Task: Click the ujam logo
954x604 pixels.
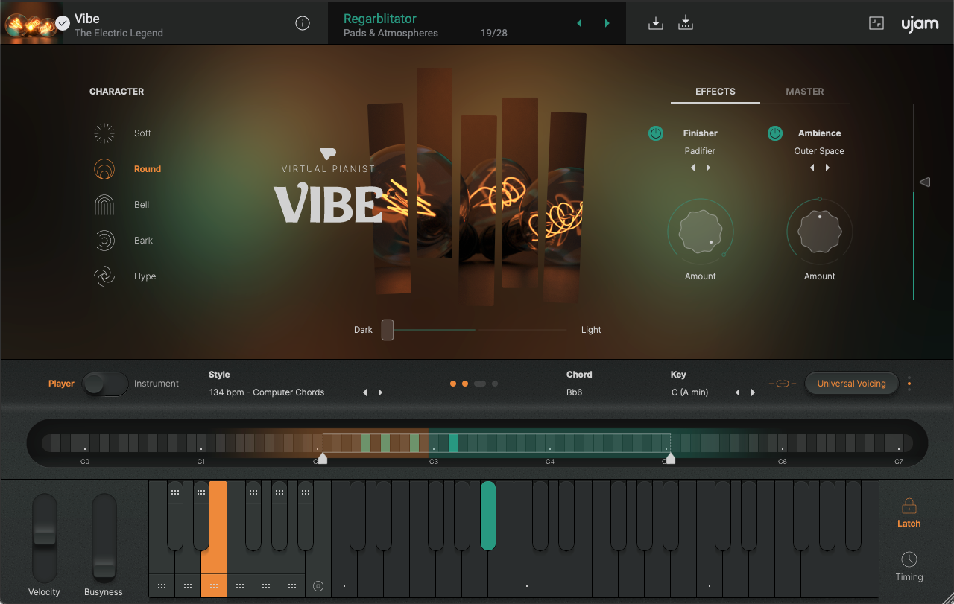Action: click(x=920, y=23)
